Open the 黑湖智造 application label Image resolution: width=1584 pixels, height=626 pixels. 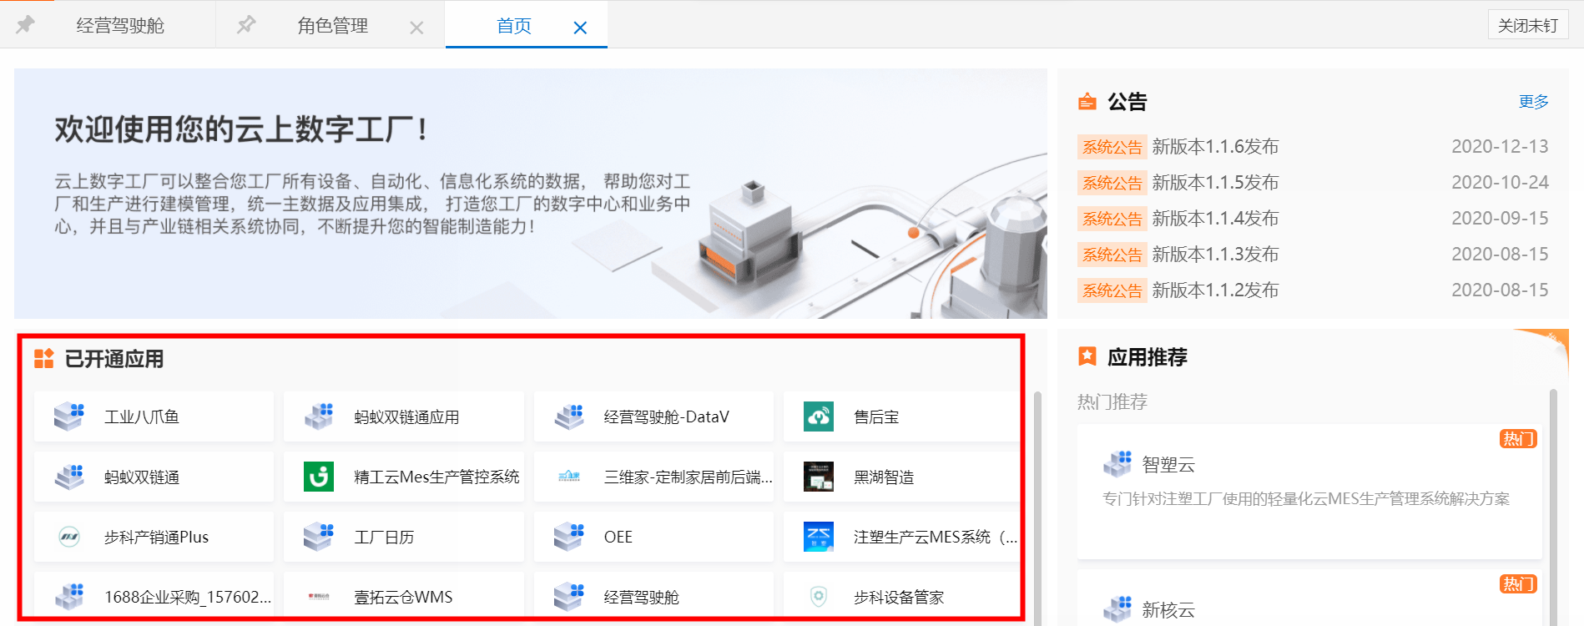[x=884, y=477]
